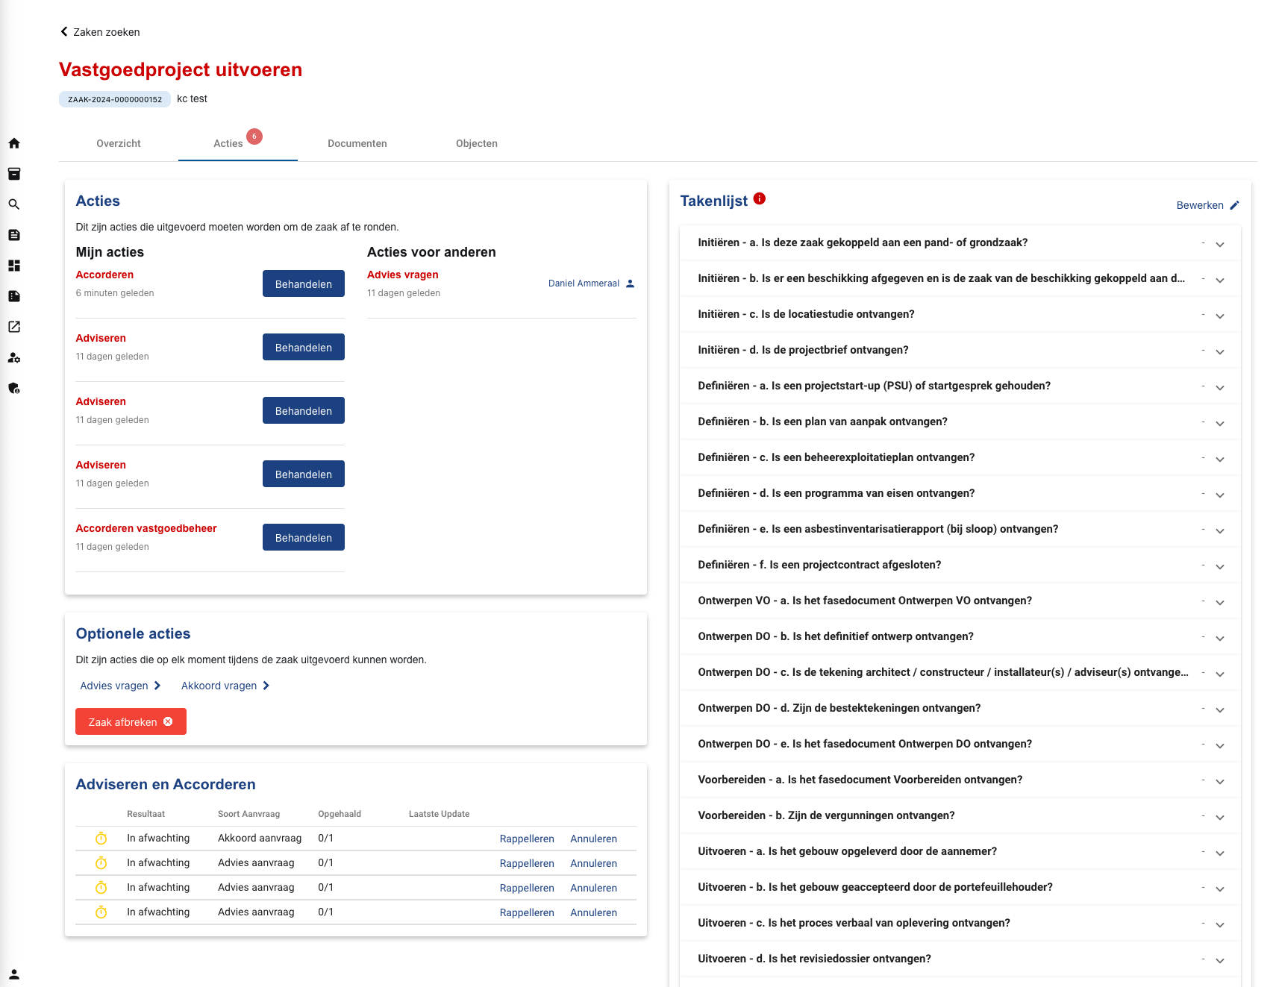Click the text document sidebar icon

click(14, 235)
